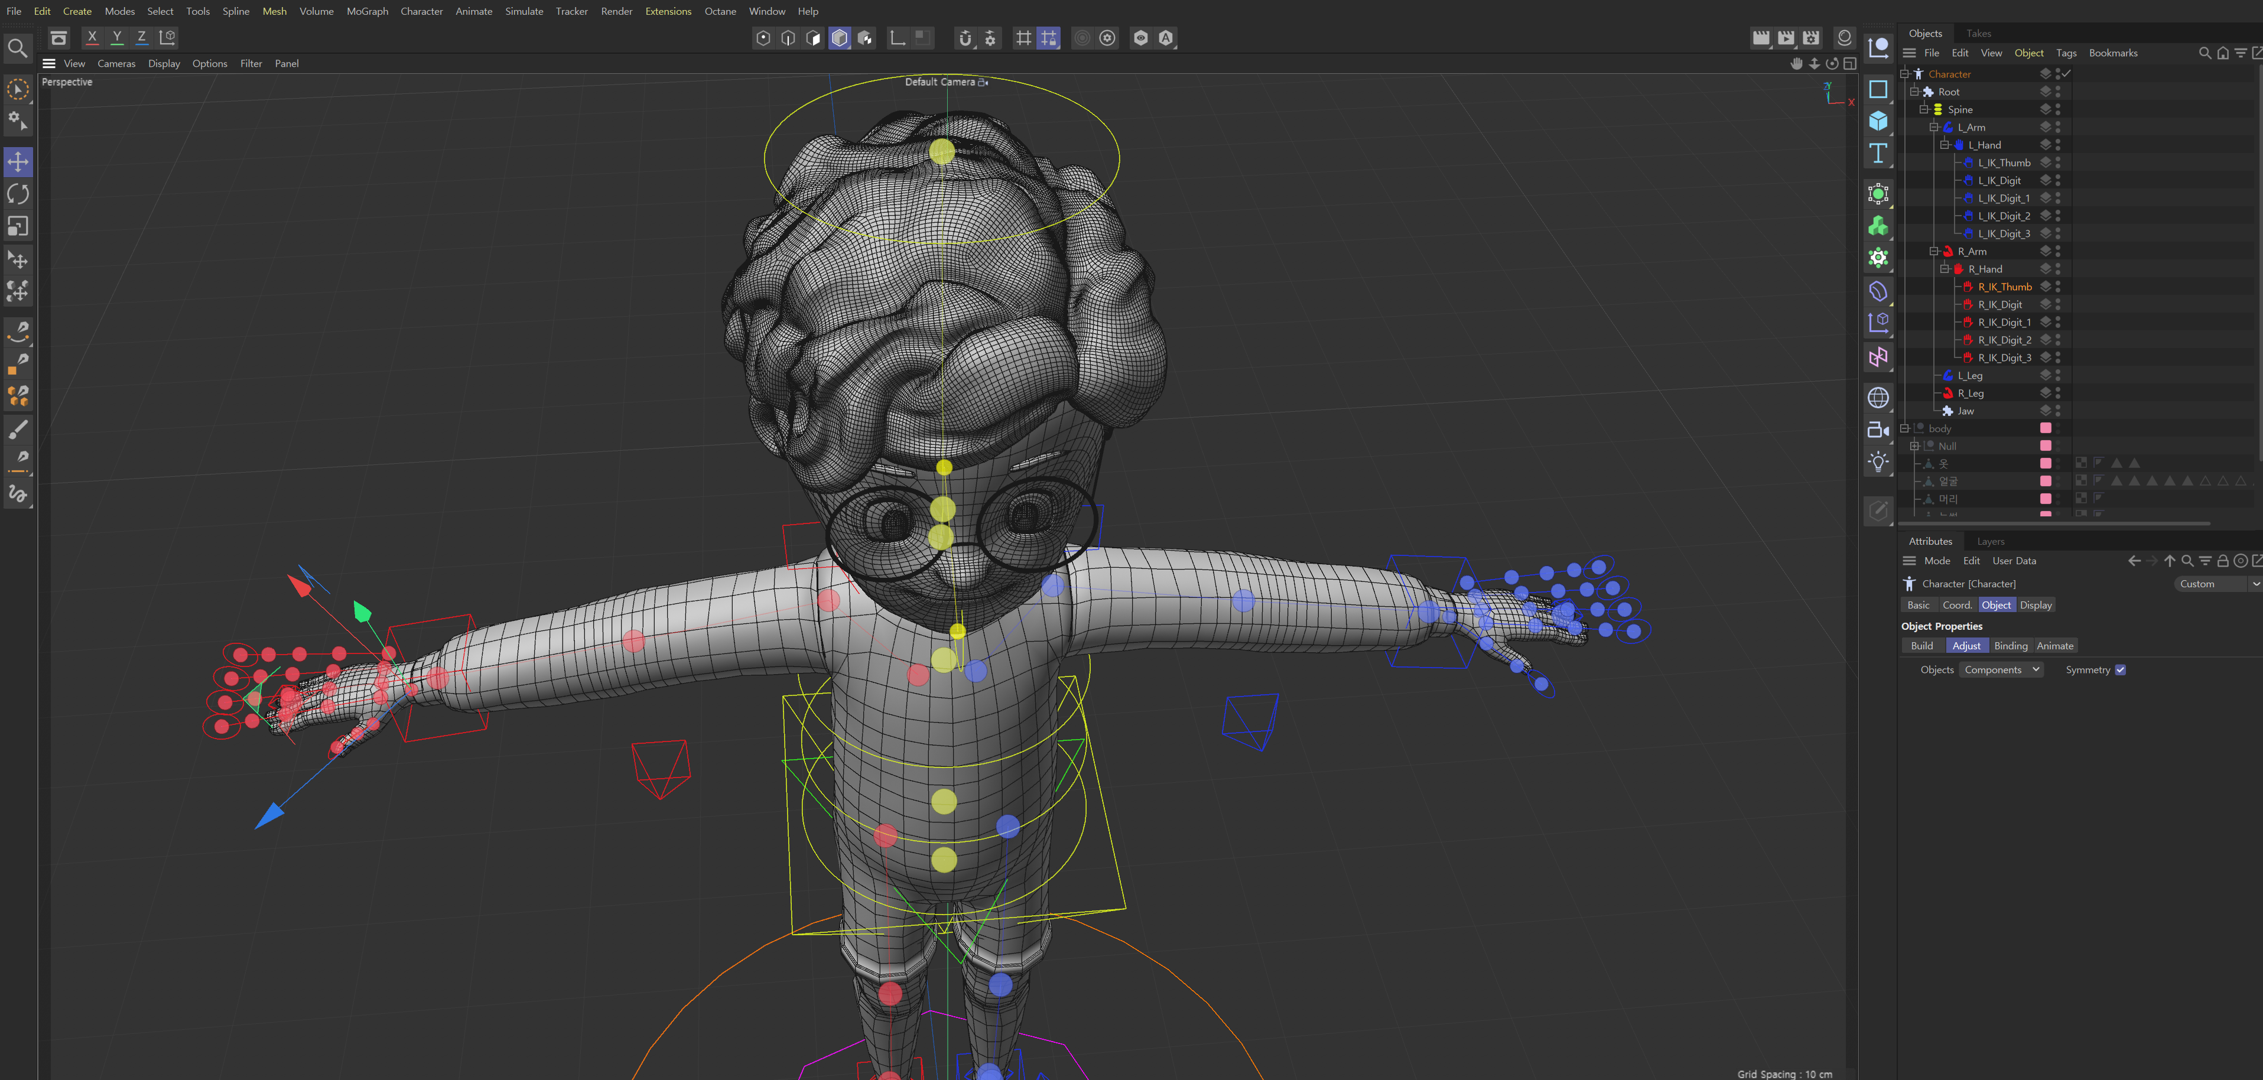Add a Light object
This screenshot has height=1080, width=2263.
(x=1878, y=462)
